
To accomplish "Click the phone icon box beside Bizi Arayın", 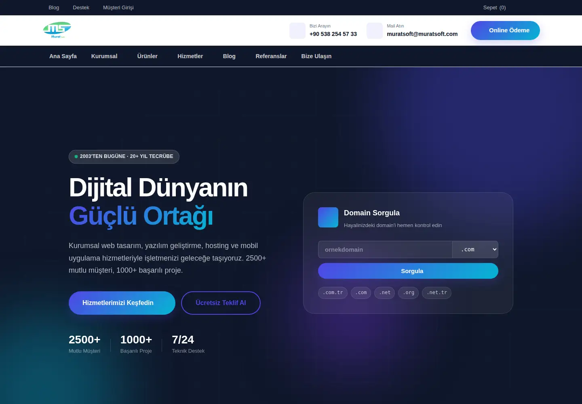I will pos(297,31).
